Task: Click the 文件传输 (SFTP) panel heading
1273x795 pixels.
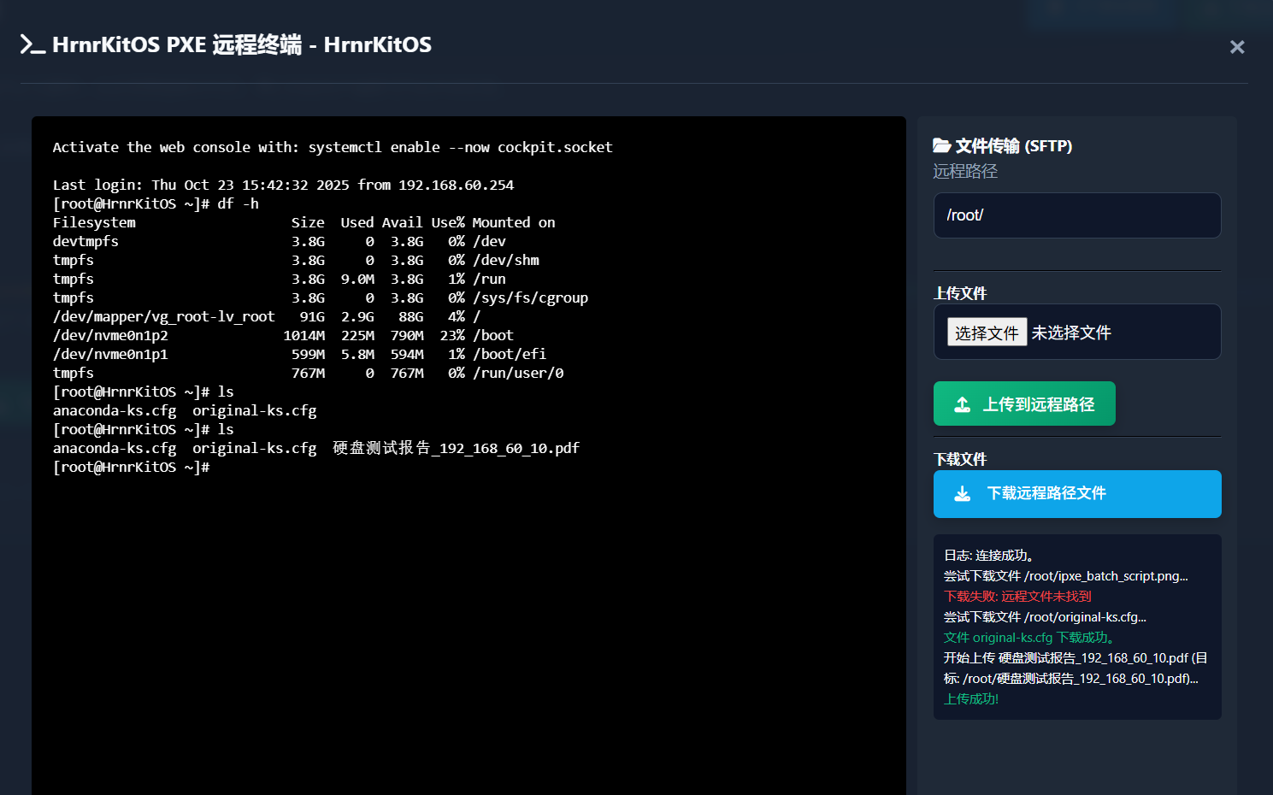Action: tap(1013, 146)
